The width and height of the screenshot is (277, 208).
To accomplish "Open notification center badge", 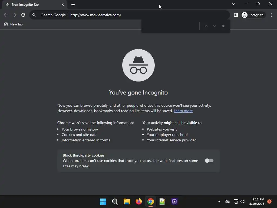I will (269, 201).
